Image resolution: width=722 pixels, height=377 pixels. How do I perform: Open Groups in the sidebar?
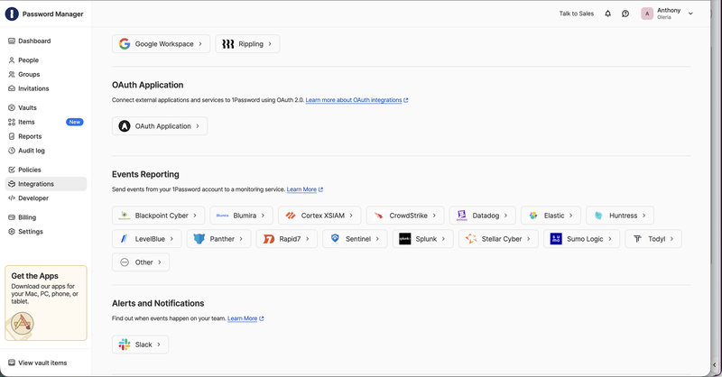tap(46, 75)
